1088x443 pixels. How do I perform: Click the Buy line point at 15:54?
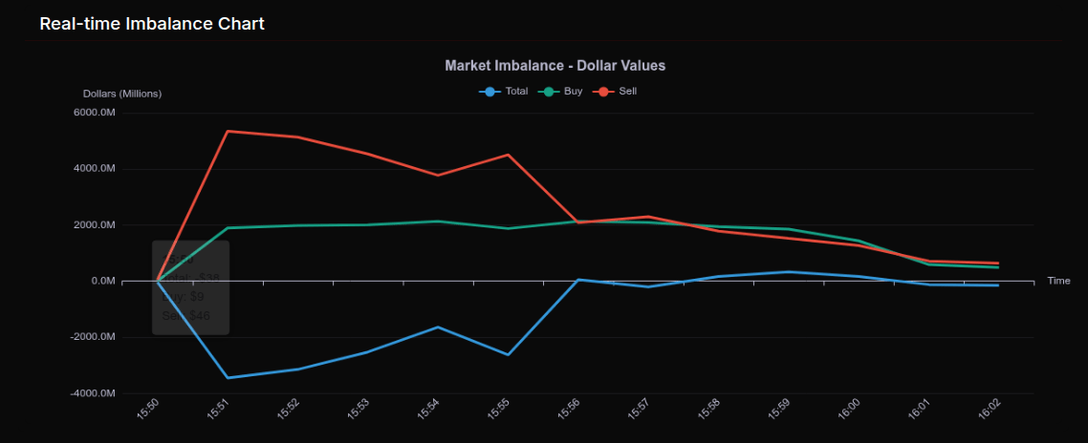click(438, 221)
